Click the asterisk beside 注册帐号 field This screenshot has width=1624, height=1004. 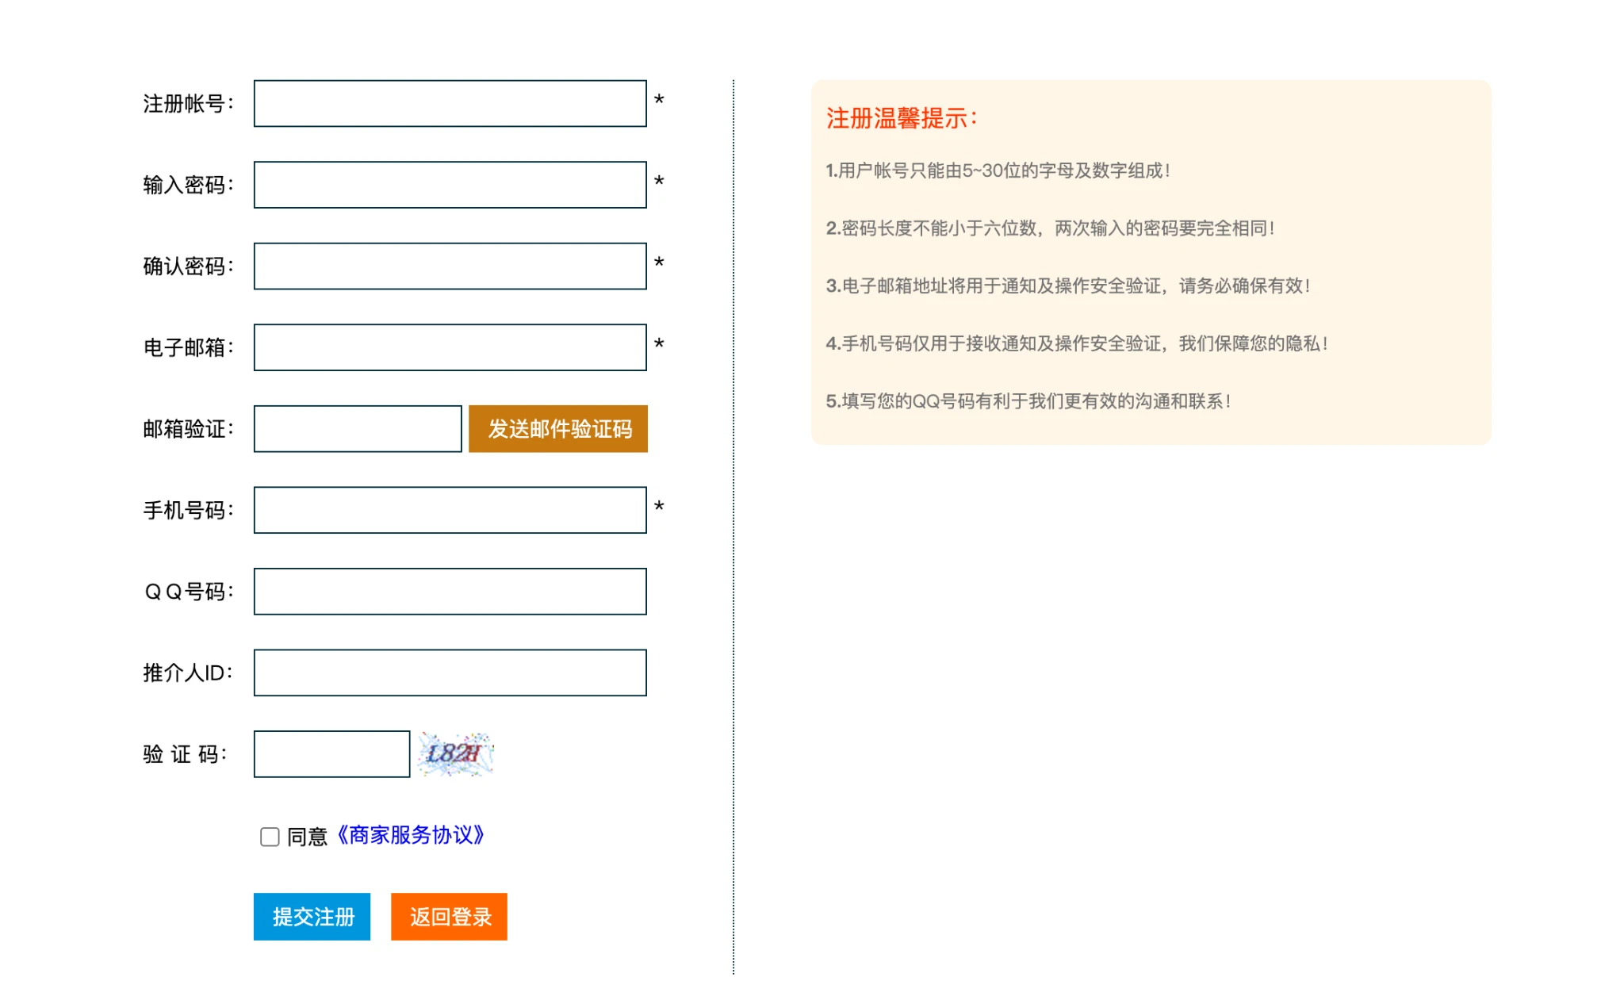(x=658, y=100)
